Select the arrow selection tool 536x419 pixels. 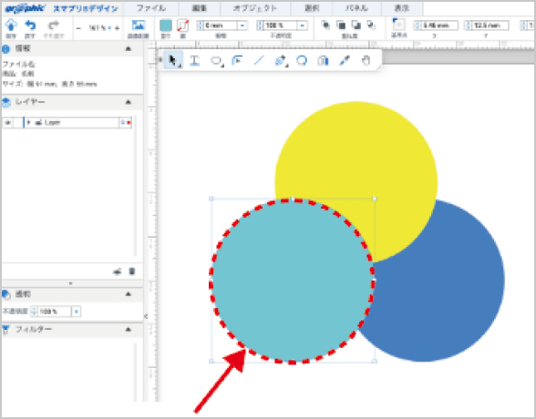(x=173, y=60)
